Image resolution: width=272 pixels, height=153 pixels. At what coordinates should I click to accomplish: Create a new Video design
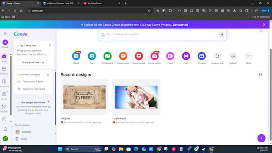click(170, 56)
